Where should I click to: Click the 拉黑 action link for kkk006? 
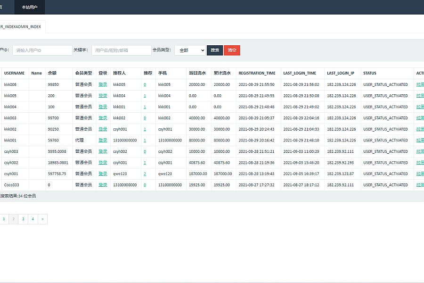click(420, 84)
